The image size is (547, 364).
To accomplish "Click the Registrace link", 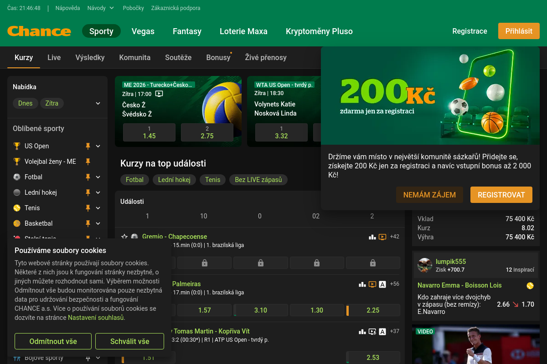I will click(470, 31).
